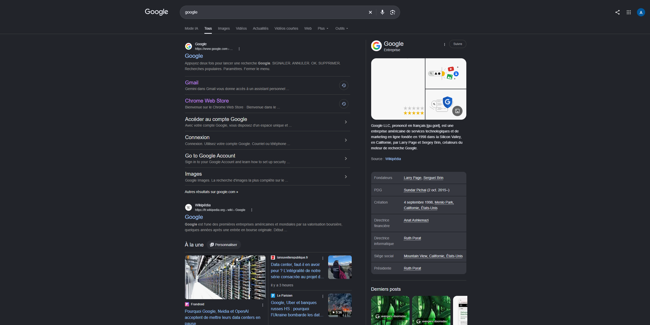Click the Anat Ashkenazi link
This screenshot has width=650, height=325.
tap(416, 220)
